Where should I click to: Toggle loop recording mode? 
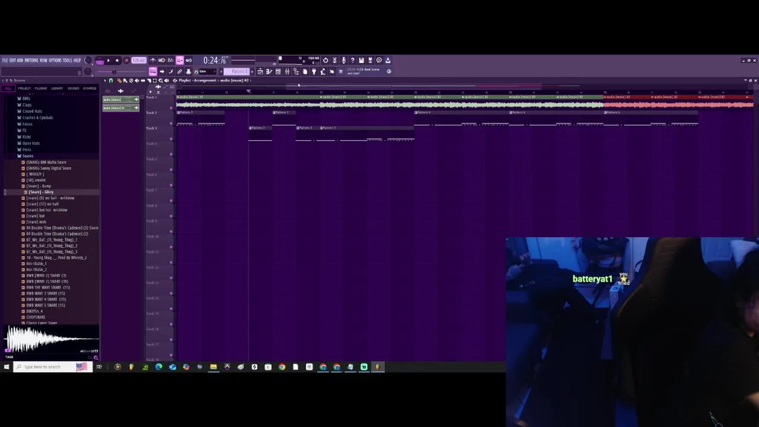[189, 60]
